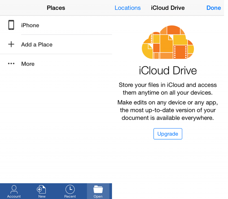Open Locations from the navigation bar
228x199 pixels.
pos(127,8)
